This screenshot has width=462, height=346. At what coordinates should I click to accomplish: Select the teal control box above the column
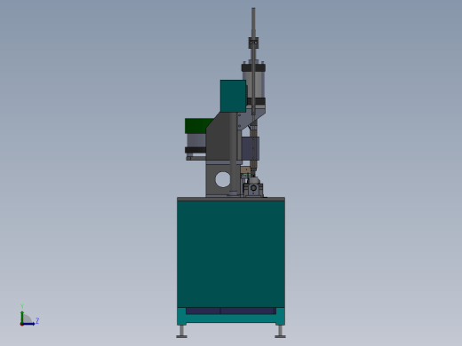tap(233, 96)
